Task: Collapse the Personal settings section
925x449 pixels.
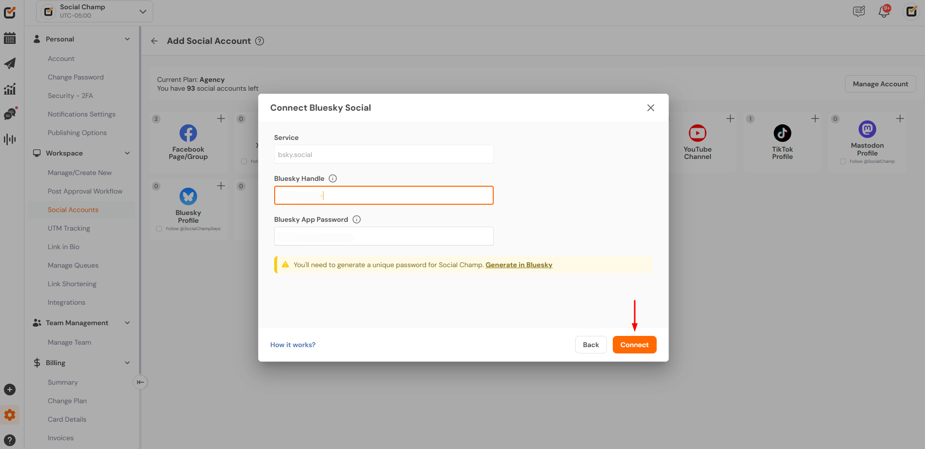Action: pyautogui.click(x=127, y=39)
